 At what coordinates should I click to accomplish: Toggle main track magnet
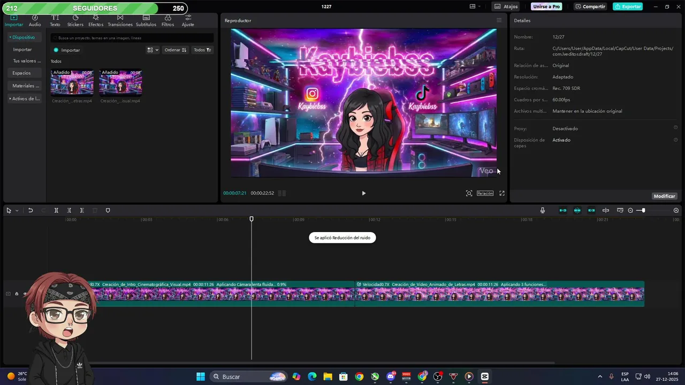pos(563,210)
